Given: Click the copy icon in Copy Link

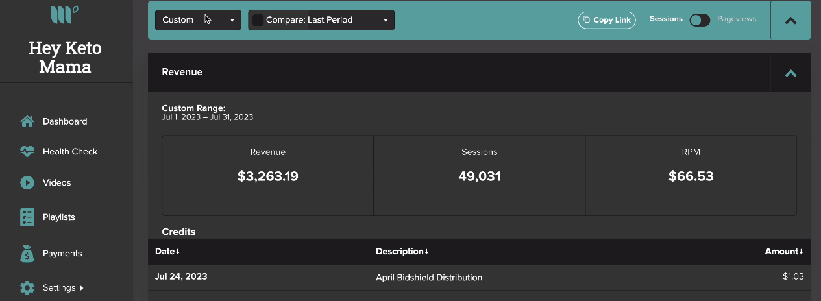Looking at the screenshot, I should tap(587, 20).
